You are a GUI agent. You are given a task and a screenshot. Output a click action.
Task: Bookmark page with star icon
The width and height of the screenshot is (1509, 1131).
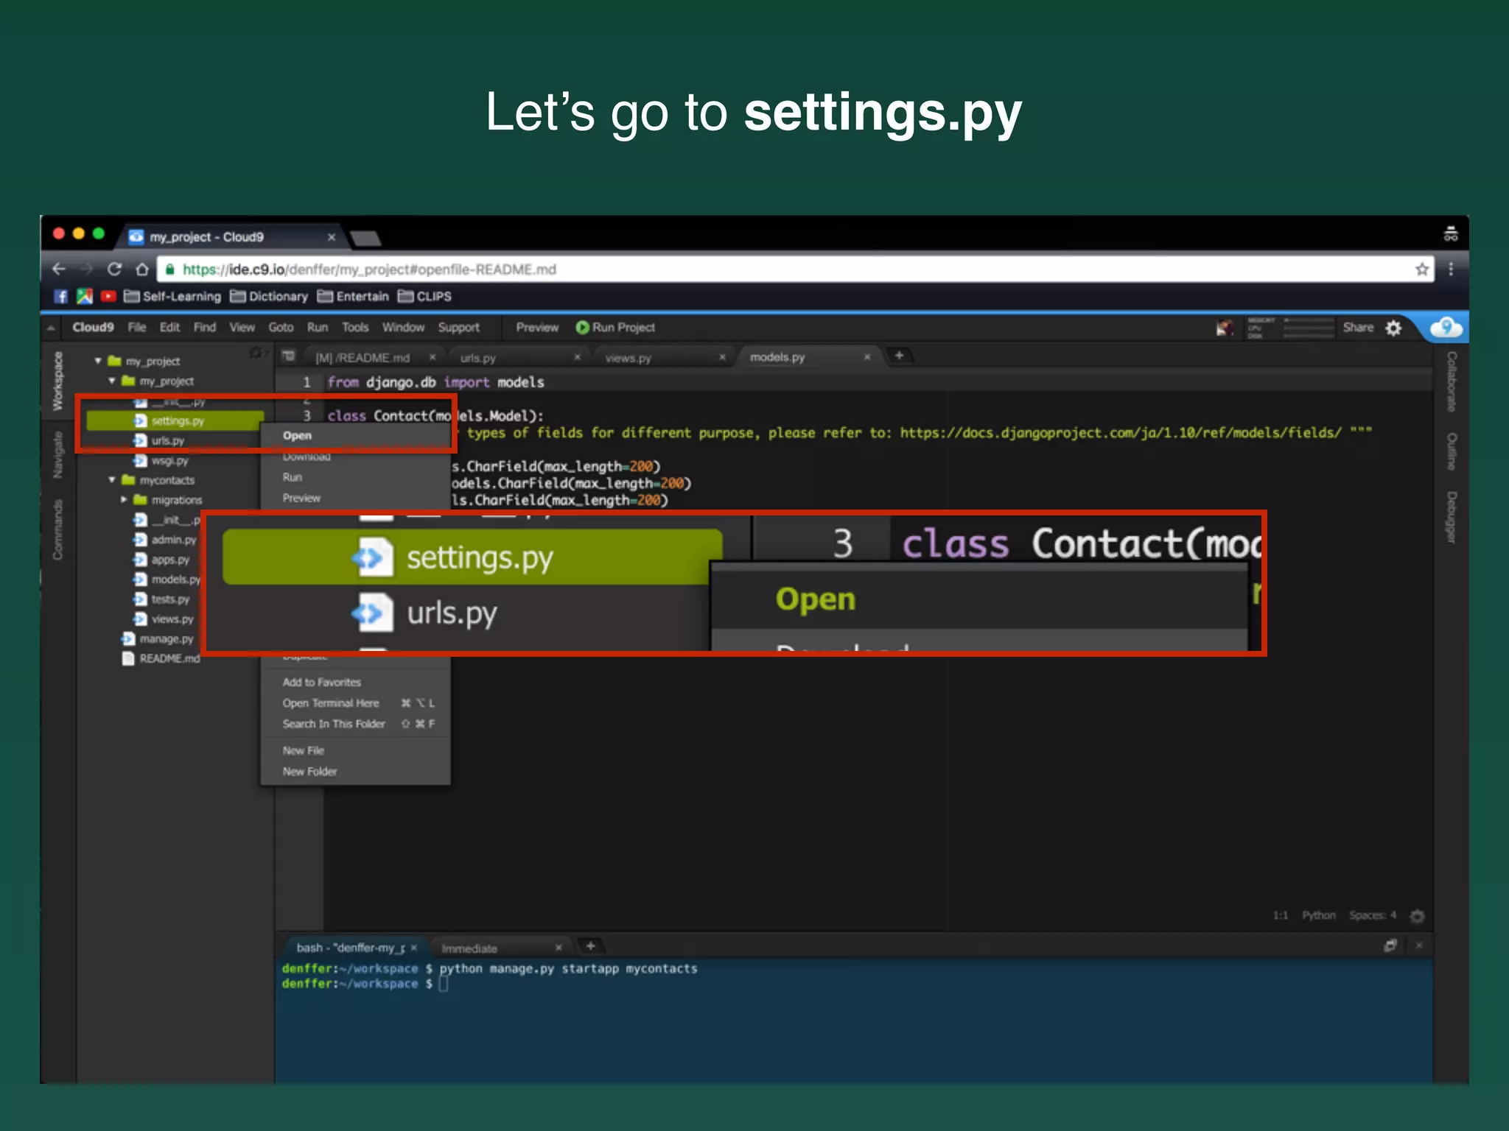click(x=1421, y=269)
